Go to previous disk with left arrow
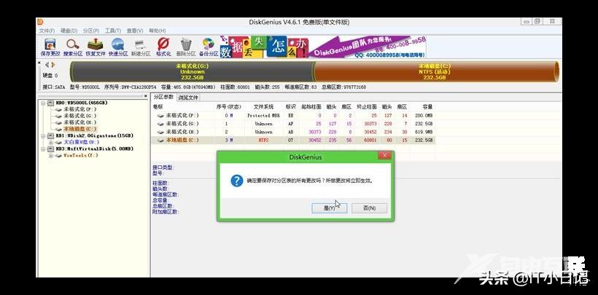 point(47,64)
